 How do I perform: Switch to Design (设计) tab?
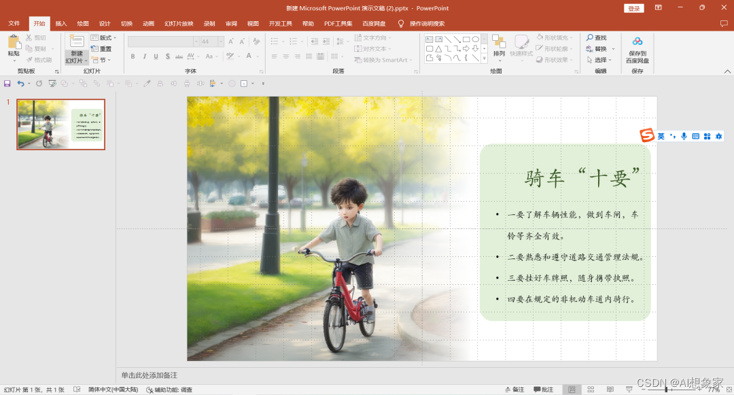coord(105,23)
